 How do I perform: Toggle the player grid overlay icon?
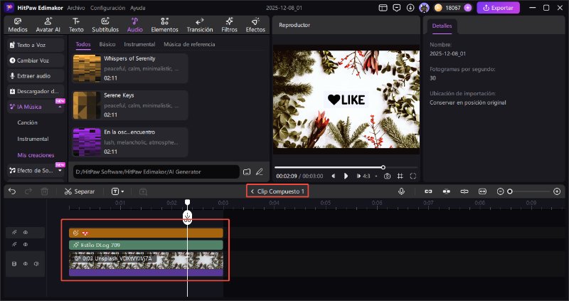pyautogui.click(x=400, y=176)
